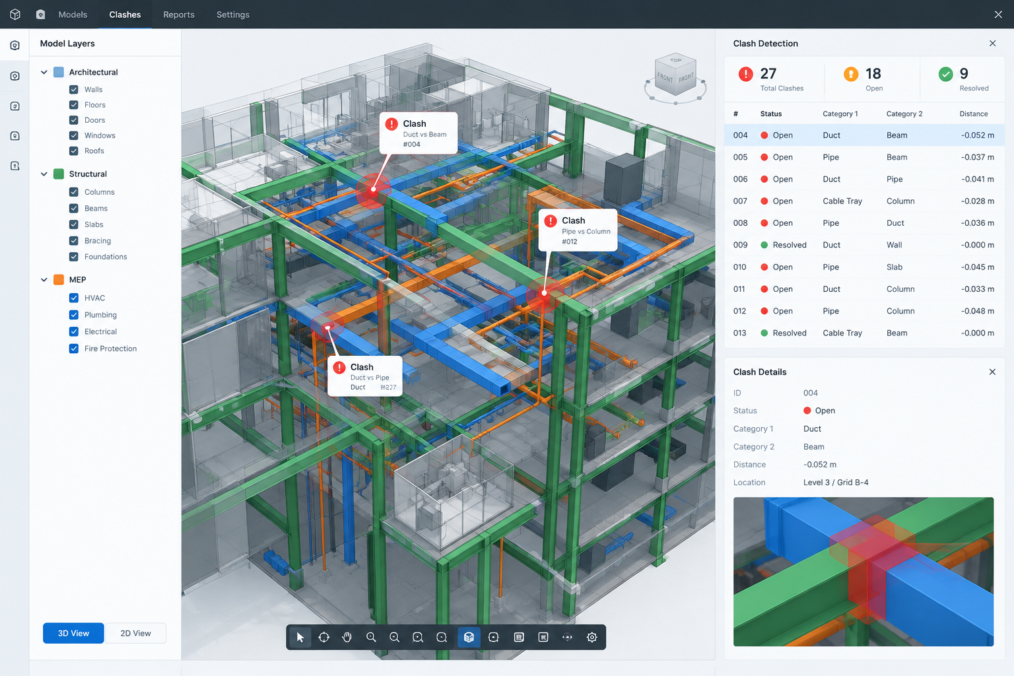Collapse the MEP layer group
The height and width of the screenshot is (676, 1014).
(x=44, y=280)
